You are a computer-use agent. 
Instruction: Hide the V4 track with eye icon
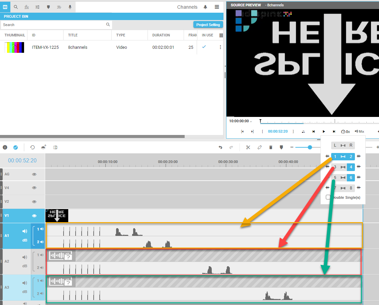34,188
